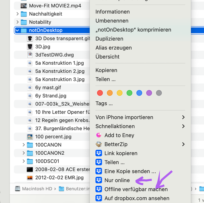The height and width of the screenshot is (203, 204).
Task: Click Link kopieren Dropbox entry
Action: (121, 153)
